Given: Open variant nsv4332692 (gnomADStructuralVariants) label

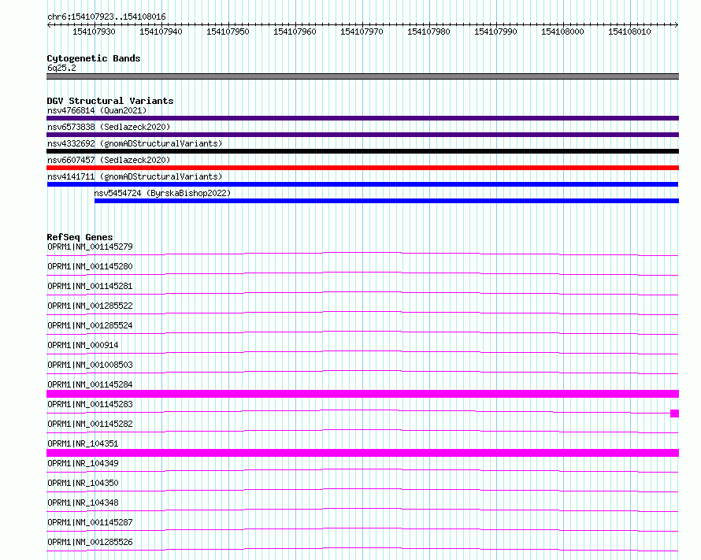Looking at the screenshot, I should [x=135, y=143].
